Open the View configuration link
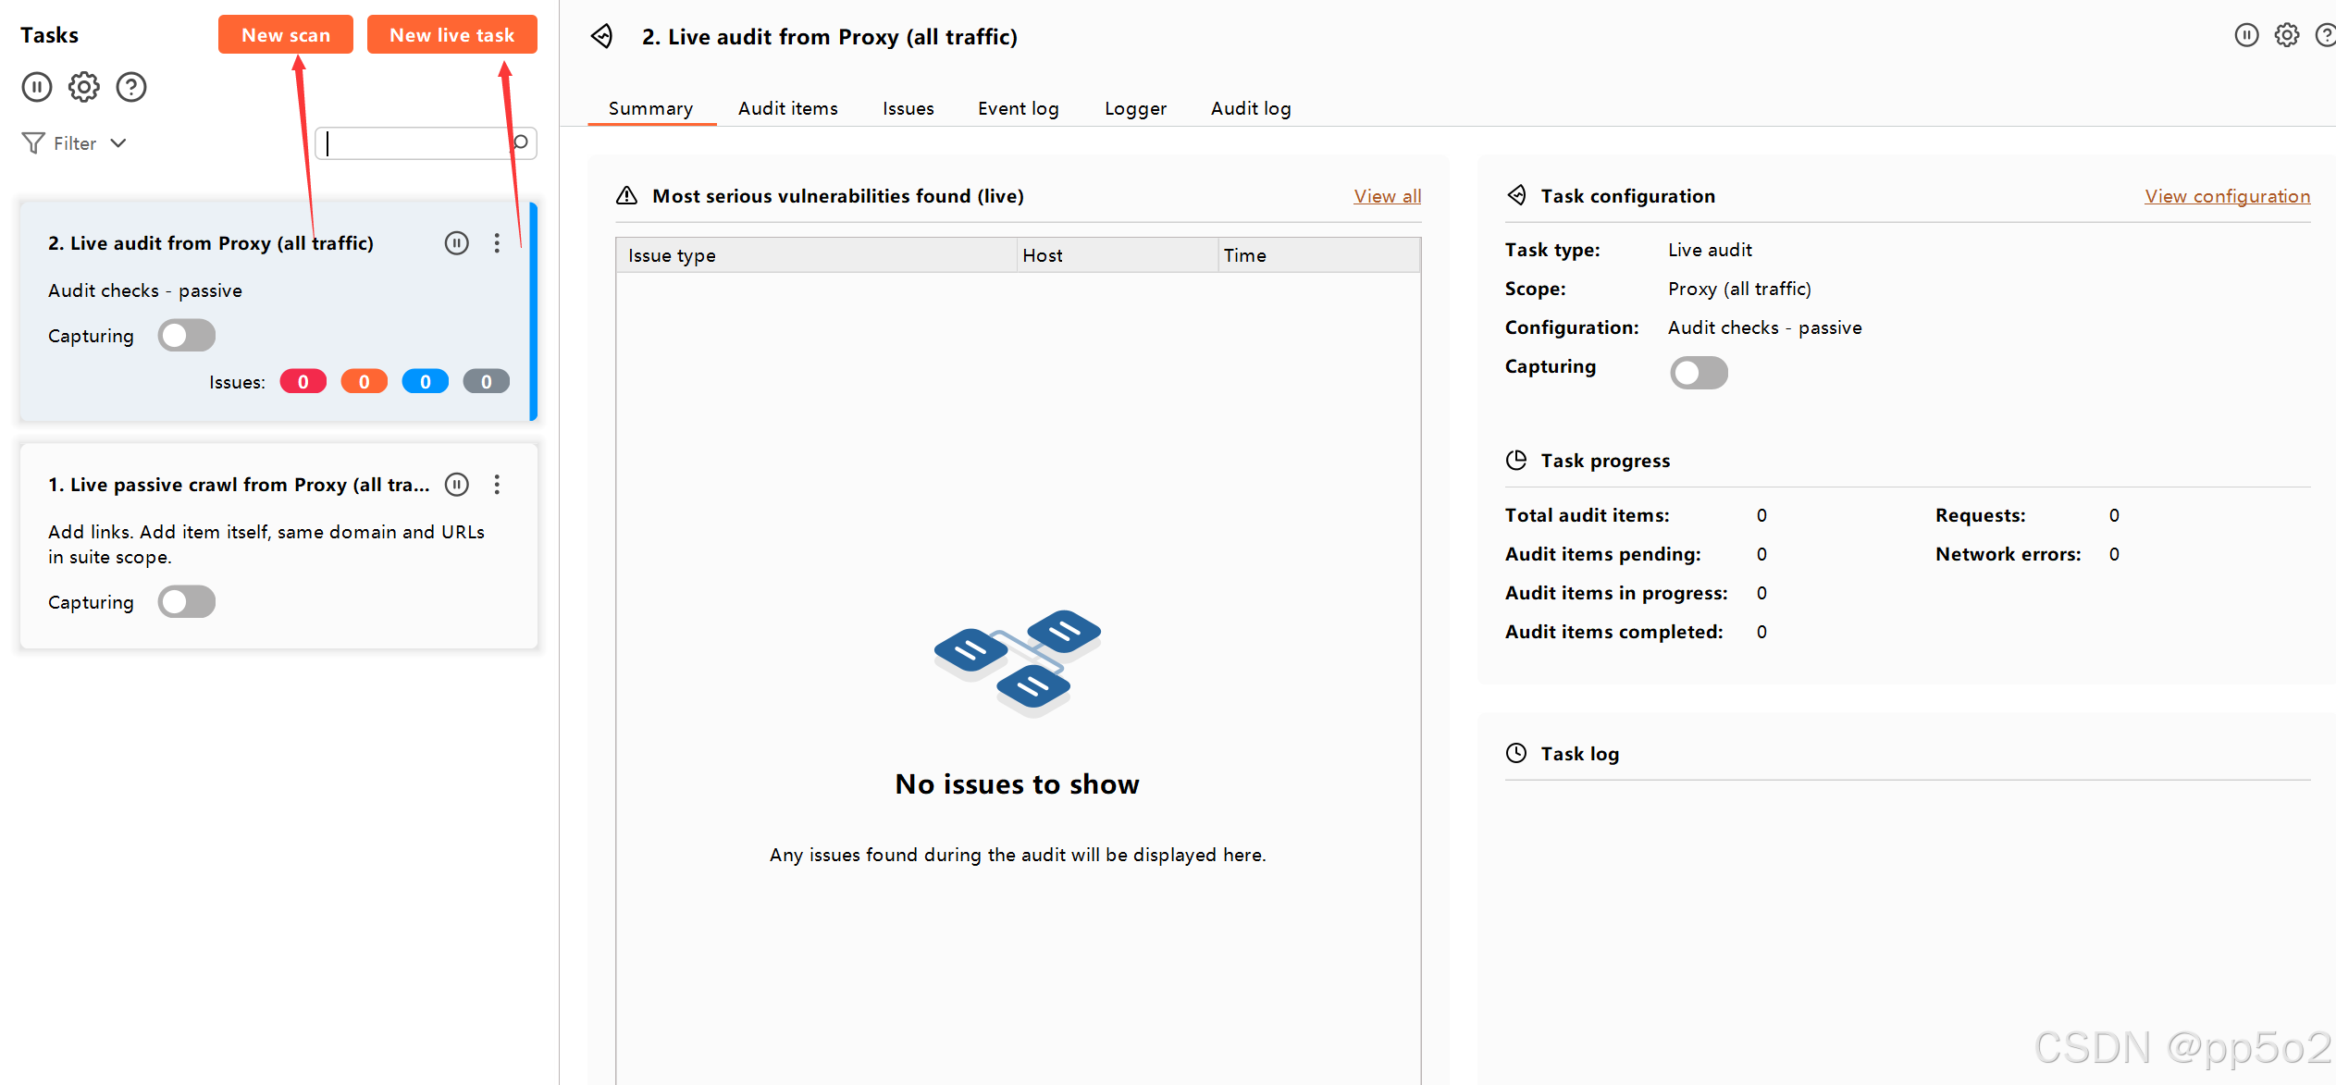The image size is (2336, 1085). point(2227,196)
